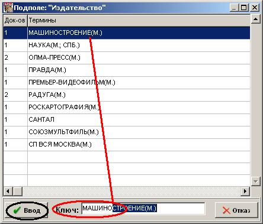Screen dimensions: 263x224
Task: Select the НАУКА(М.; СПБ.) row
Action: [127, 45]
